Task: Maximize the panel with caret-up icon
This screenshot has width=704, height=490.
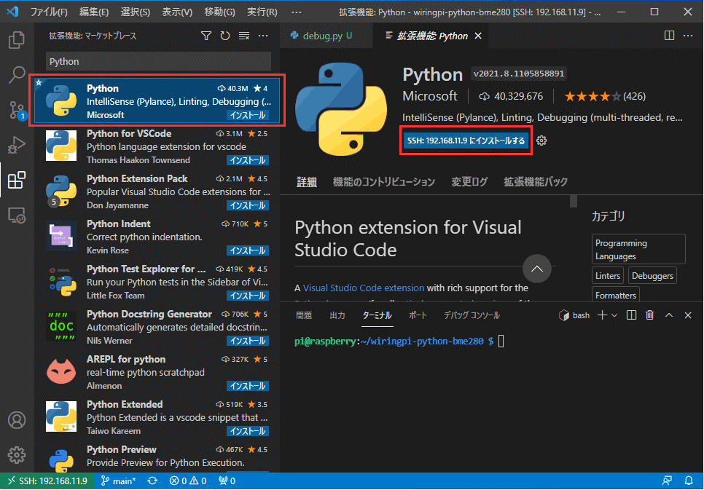Action: (x=669, y=315)
